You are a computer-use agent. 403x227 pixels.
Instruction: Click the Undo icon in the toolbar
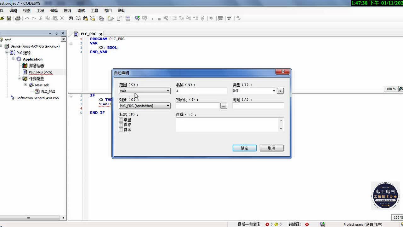(26, 18)
